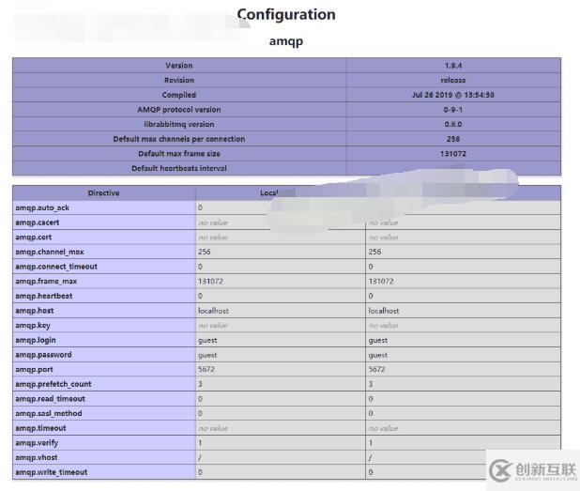Click the amqp.write_timeout directive name
580x491 pixels.
coord(51,472)
